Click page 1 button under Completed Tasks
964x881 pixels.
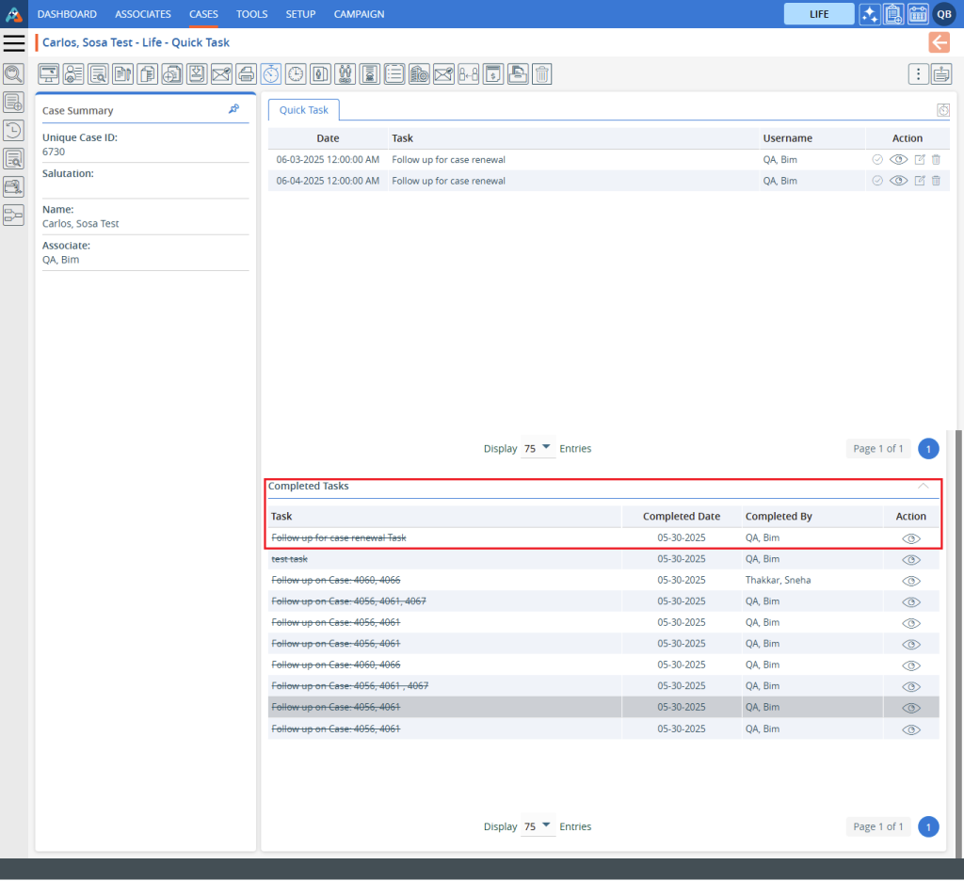pos(928,827)
